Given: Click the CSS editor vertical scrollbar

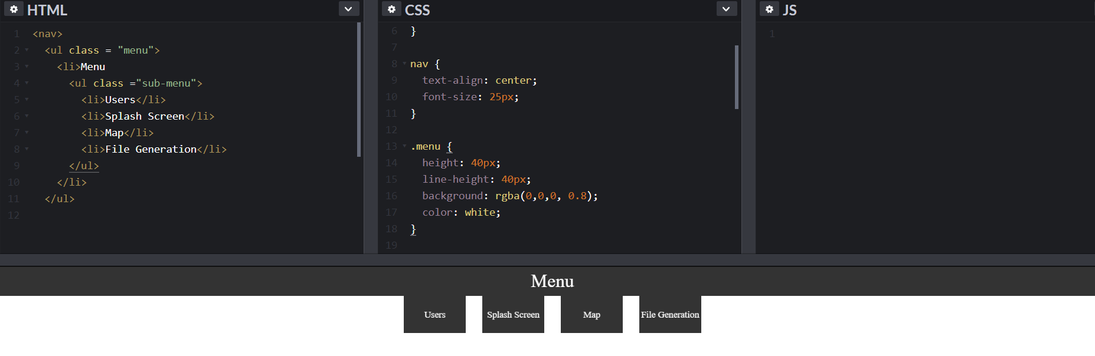Looking at the screenshot, I should [737, 77].
